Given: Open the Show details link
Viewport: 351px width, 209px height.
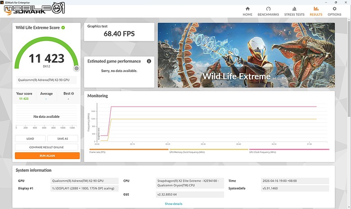Looking at the screenshot, I should pos(174,204).
